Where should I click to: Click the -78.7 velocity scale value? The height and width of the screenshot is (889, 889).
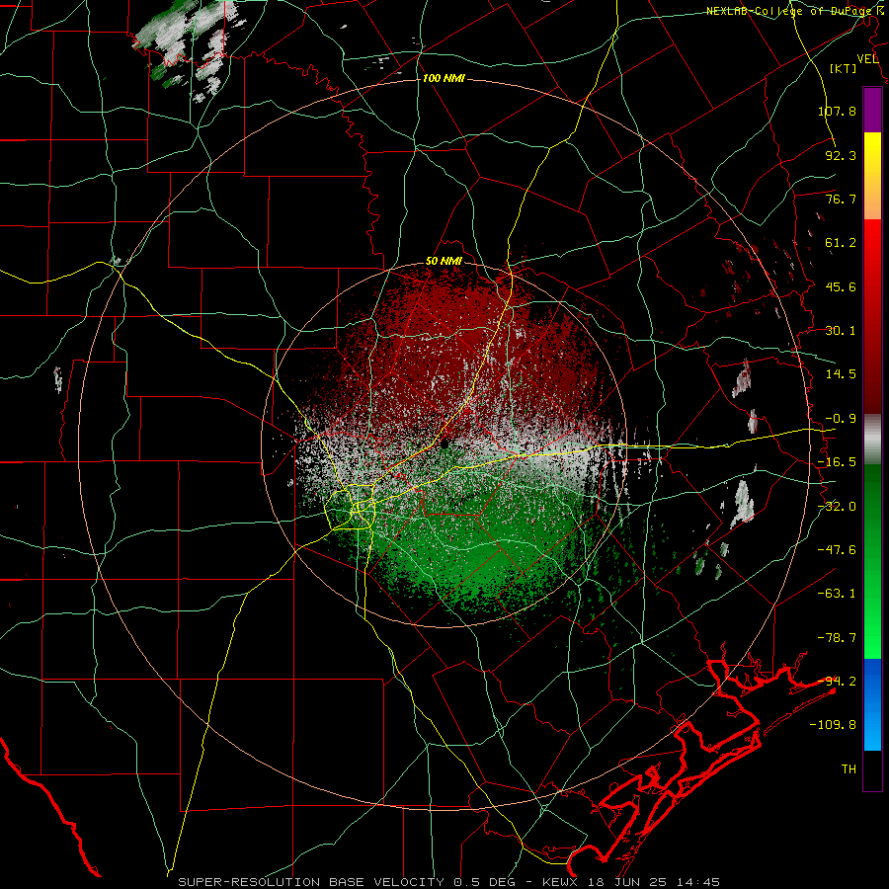(837, 638)
